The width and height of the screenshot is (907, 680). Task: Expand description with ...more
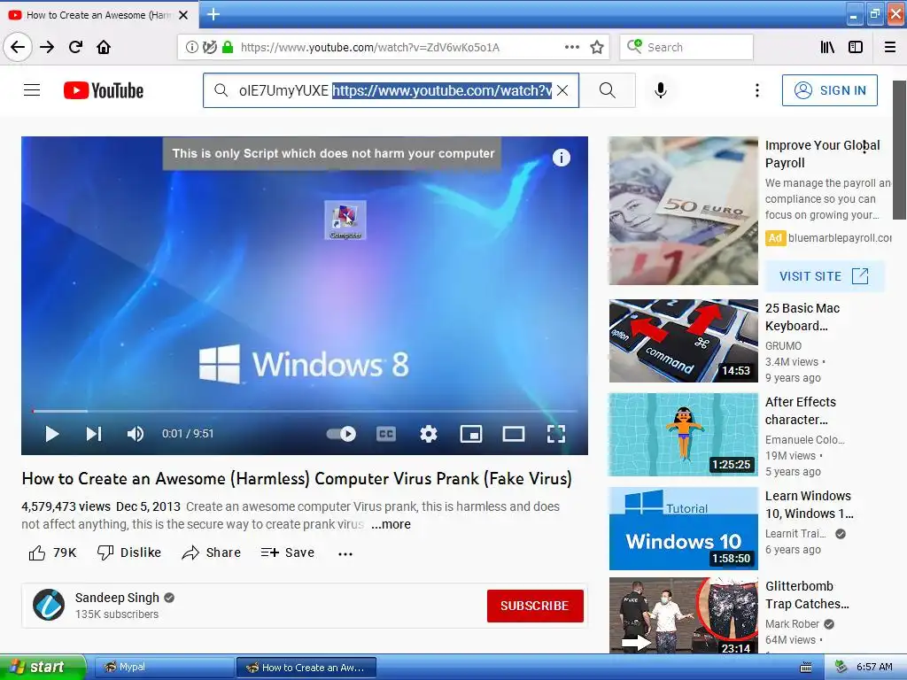point(391,524)
